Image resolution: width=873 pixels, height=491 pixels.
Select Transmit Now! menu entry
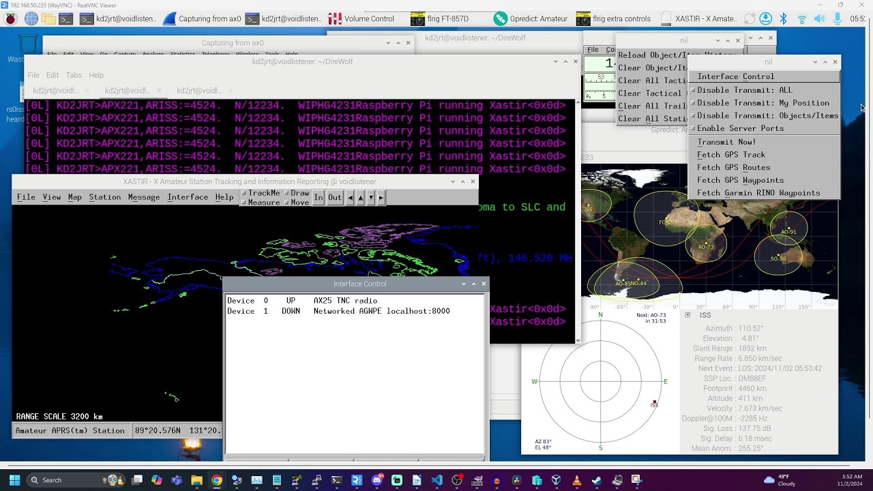764,142
